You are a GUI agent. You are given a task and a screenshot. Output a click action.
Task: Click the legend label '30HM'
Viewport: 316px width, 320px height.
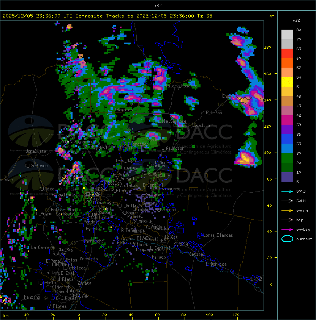tap(301, 201)
